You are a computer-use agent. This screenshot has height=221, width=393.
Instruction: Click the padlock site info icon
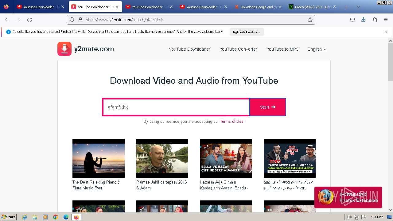coord(80,20)
